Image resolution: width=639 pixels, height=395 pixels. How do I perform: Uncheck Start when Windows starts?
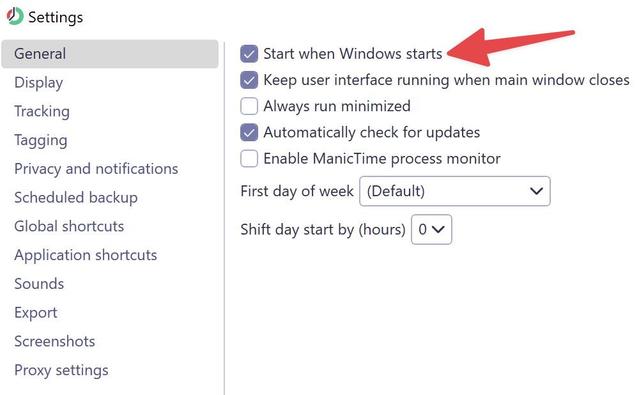249,54
